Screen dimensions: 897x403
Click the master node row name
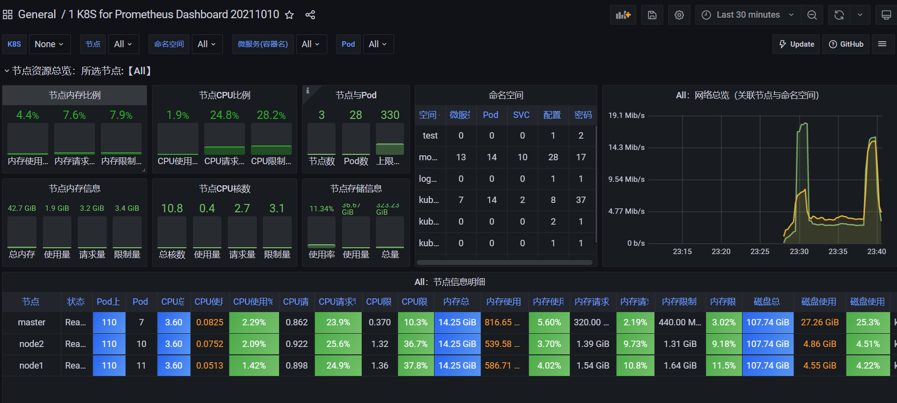(31, 322)
